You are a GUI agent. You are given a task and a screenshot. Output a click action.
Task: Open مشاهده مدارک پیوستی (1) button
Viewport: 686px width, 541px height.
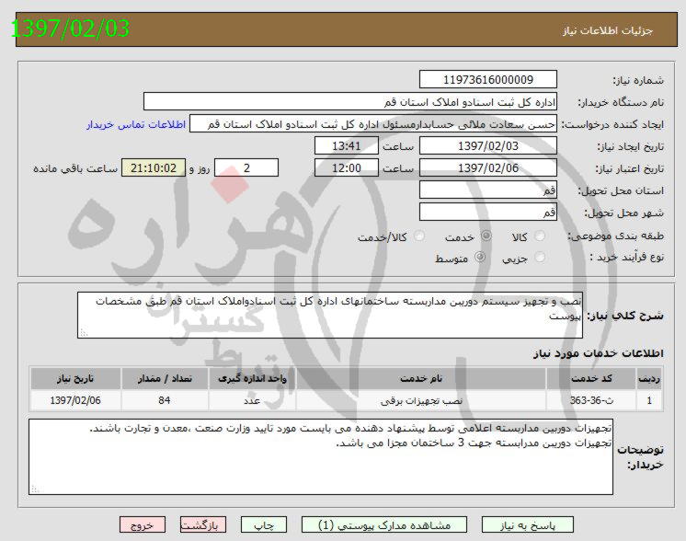[384, 524]
